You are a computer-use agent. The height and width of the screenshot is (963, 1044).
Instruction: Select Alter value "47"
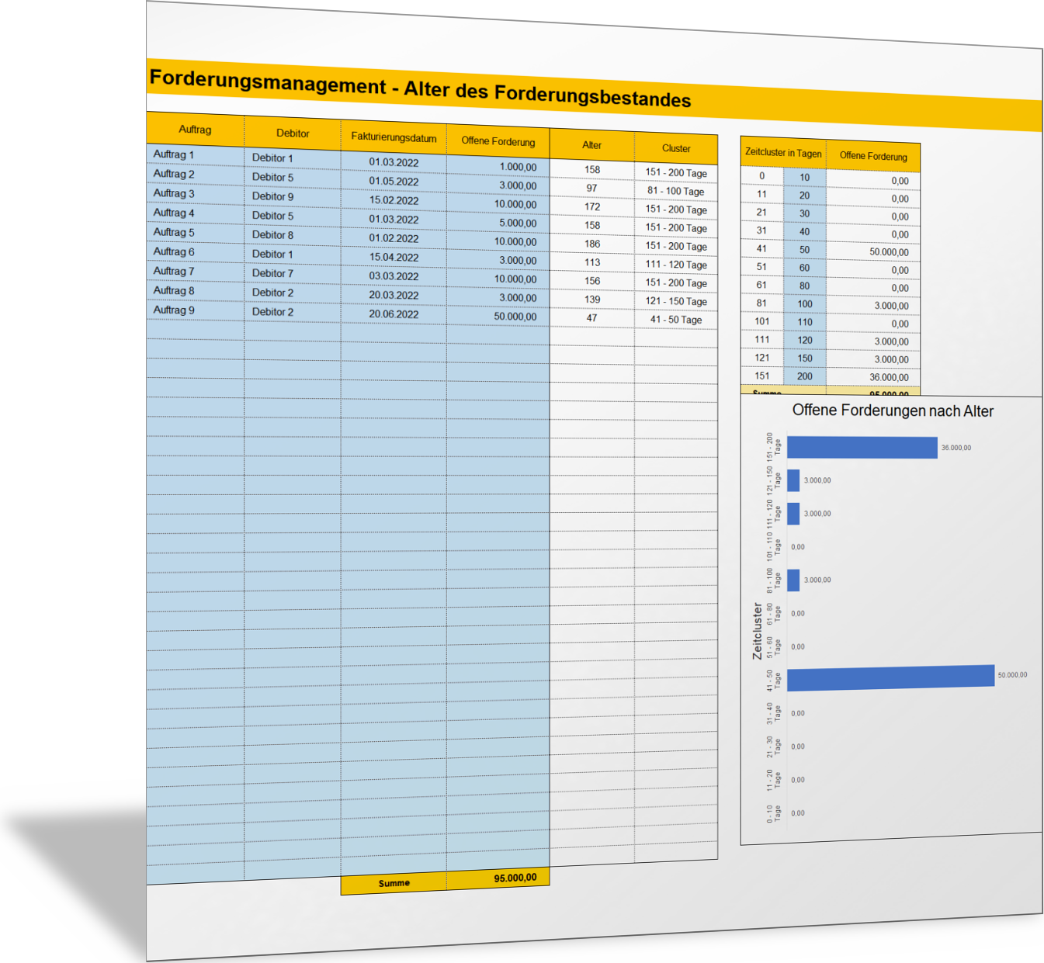click(591, 317)
